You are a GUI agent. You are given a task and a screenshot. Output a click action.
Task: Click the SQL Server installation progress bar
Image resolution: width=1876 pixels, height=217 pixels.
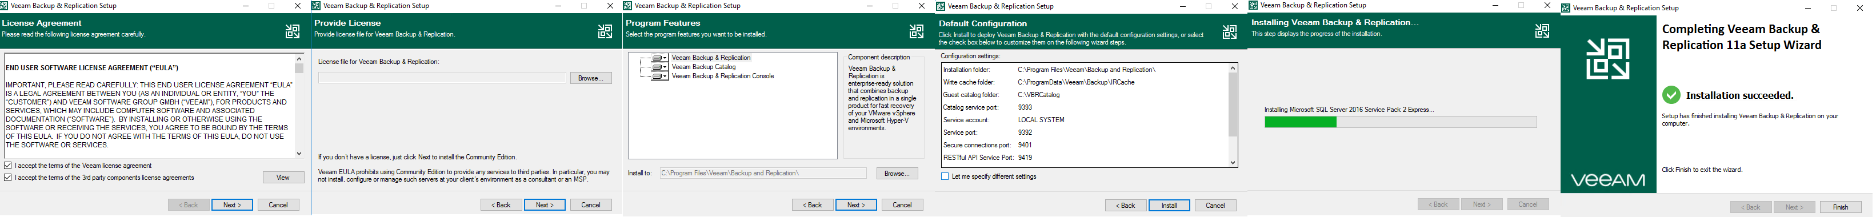point(1401,122)
